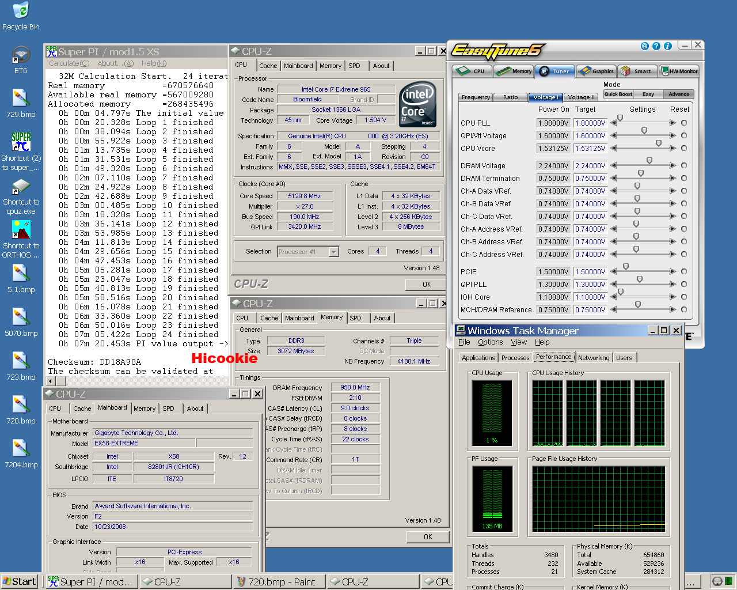The image size is (737, 590).
Task: Click the right arrow of CPU Vcore slider
Action: 673,148
